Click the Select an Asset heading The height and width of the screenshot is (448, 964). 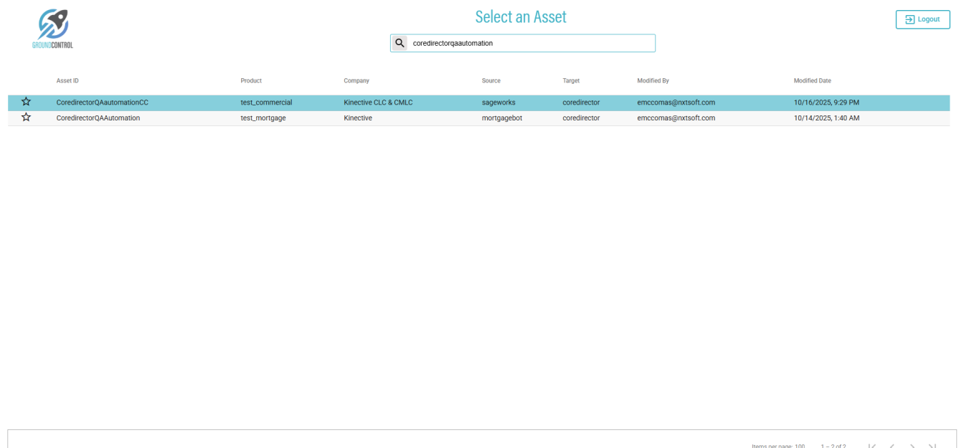tap(521, 16)
